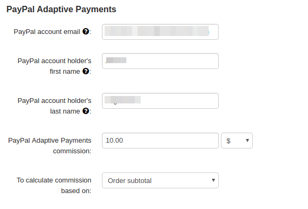Click the blurred email value inside the field

coord(157,31)
